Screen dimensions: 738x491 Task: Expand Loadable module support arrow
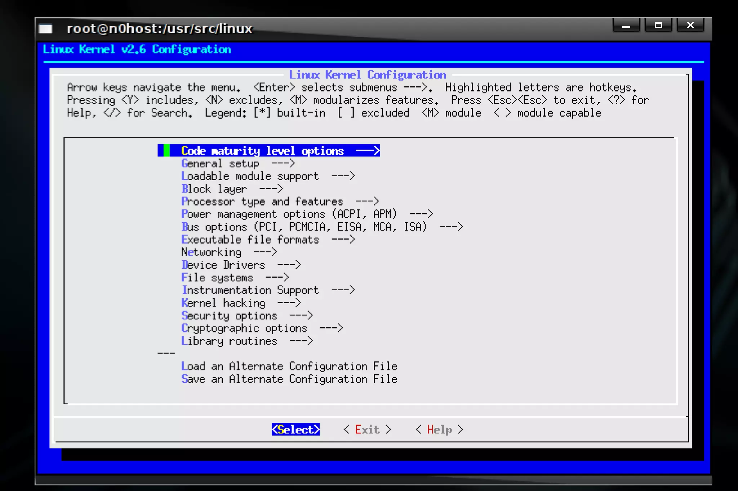[343, 176]
